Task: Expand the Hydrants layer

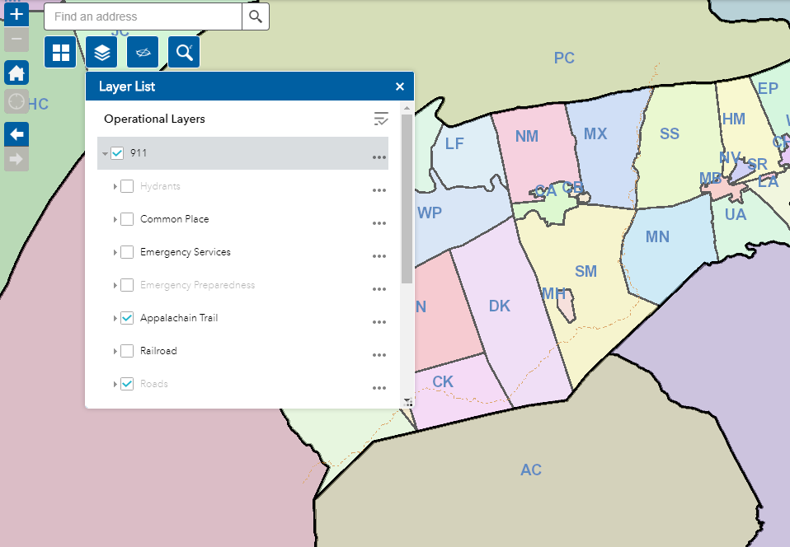Action: (x=115, y=187)
